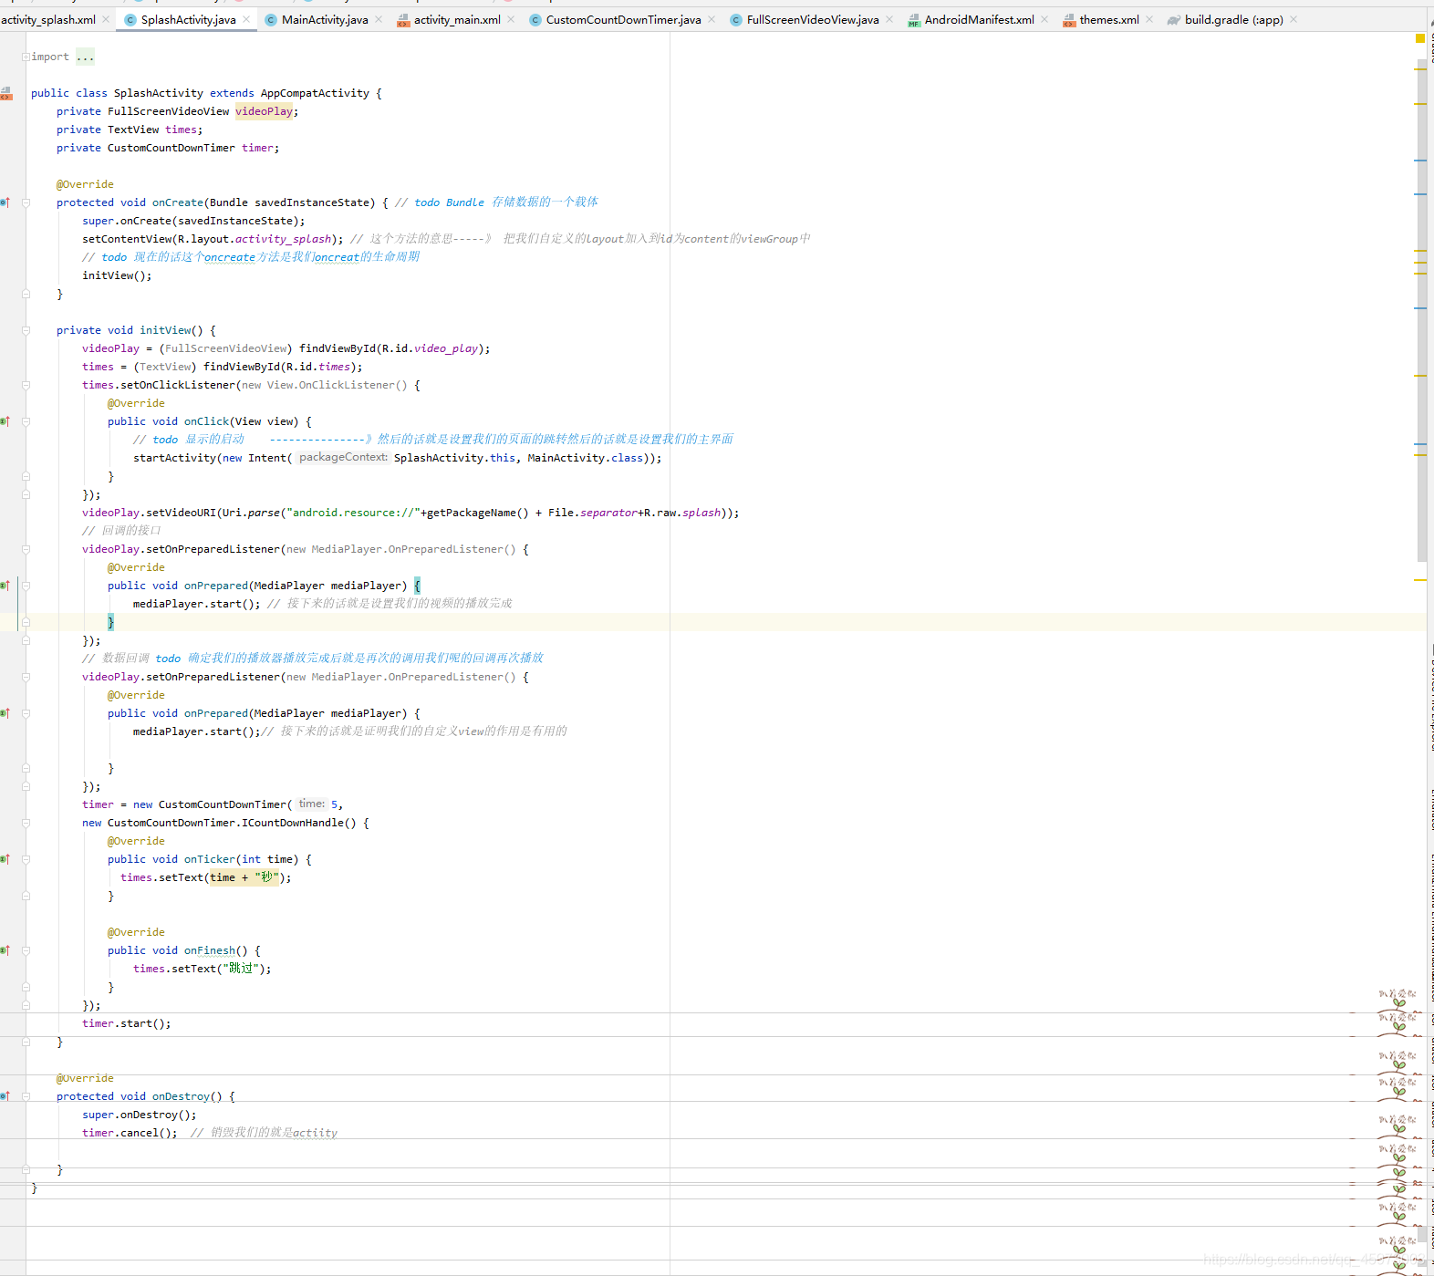This screenshot has height=1276, width=1434.
Task: Click the time parameter hint in CustomCountDownTimer
Action: tap(311, 804)
